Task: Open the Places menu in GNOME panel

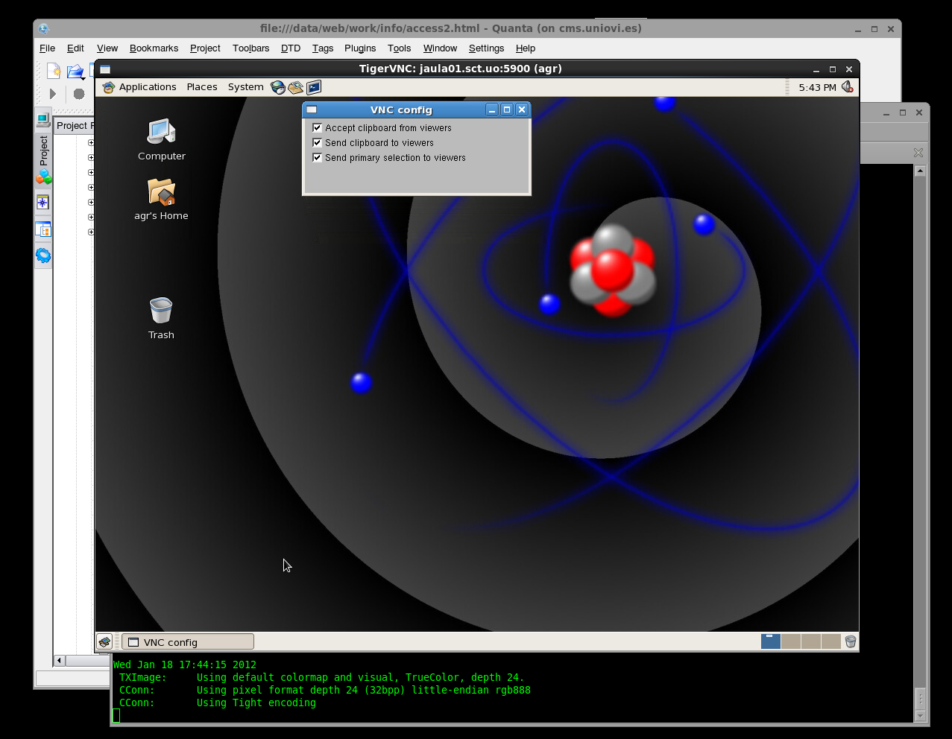Action: click(202, 87)
